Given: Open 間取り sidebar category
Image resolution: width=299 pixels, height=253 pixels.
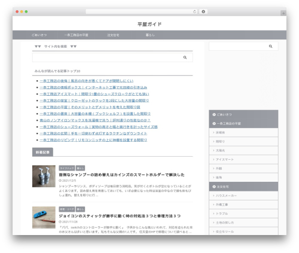Looking at the screenshot, I should point(243,141).
